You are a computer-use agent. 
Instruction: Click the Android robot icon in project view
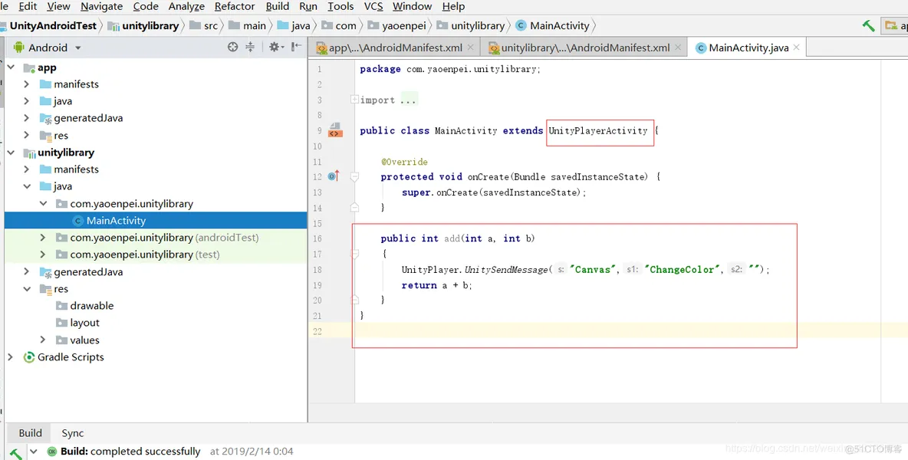click(x=18, y=48)
